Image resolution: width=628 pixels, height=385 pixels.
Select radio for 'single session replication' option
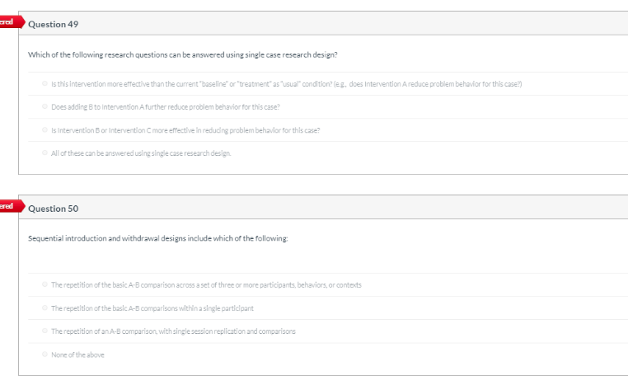pos(45,331)
